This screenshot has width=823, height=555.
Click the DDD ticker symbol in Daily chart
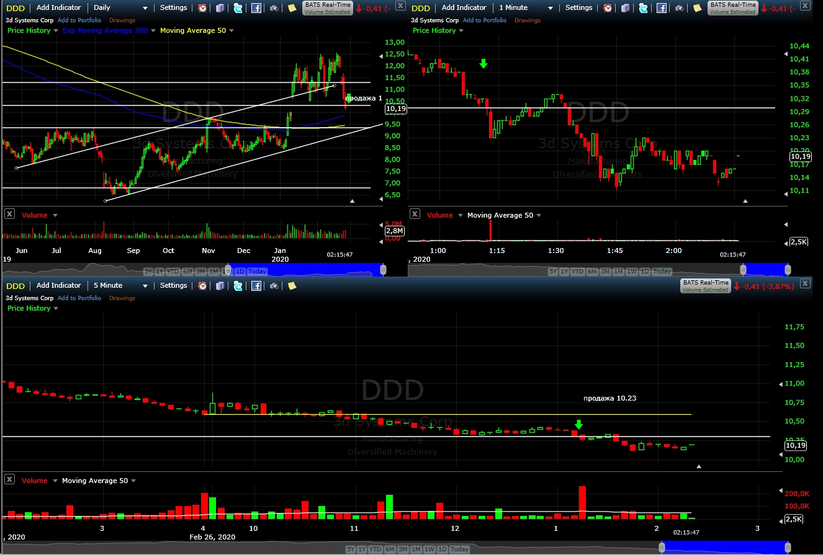point(16,8)
